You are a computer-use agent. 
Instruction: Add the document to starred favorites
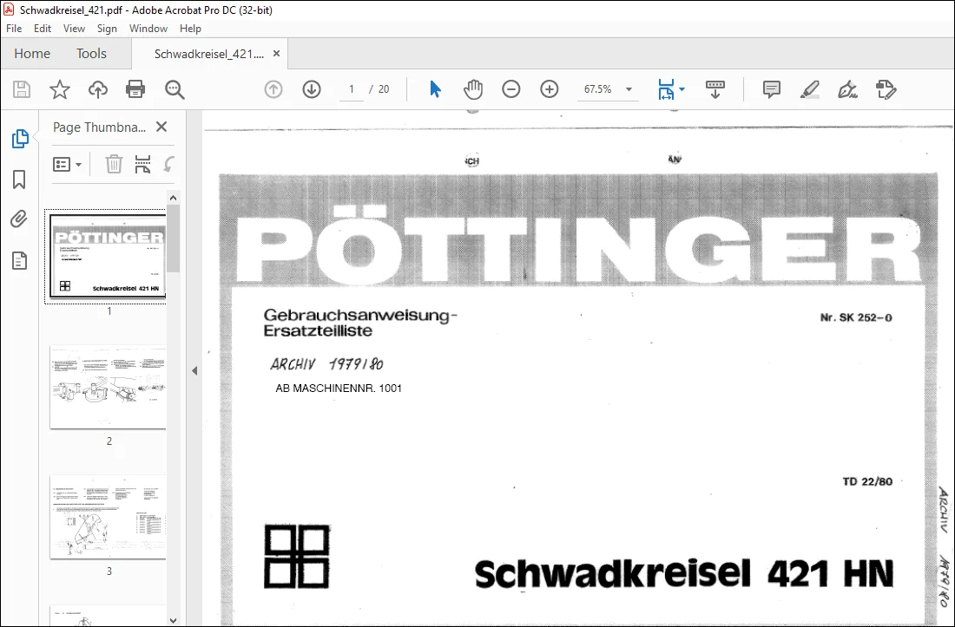pyautogui.click(x=60, y=89)
